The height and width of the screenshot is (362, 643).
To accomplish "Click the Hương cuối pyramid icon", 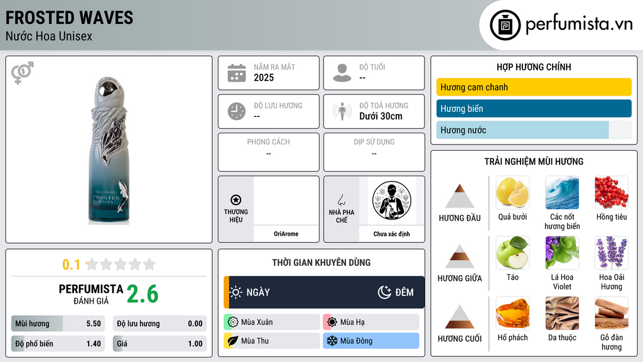I will [x=460, y=317].
